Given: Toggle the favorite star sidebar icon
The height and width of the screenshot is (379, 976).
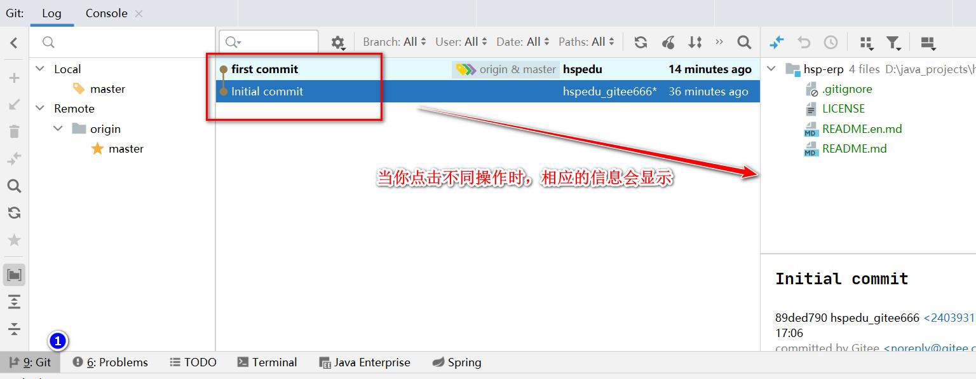Looking at the screenshot, I should point(14,240).
